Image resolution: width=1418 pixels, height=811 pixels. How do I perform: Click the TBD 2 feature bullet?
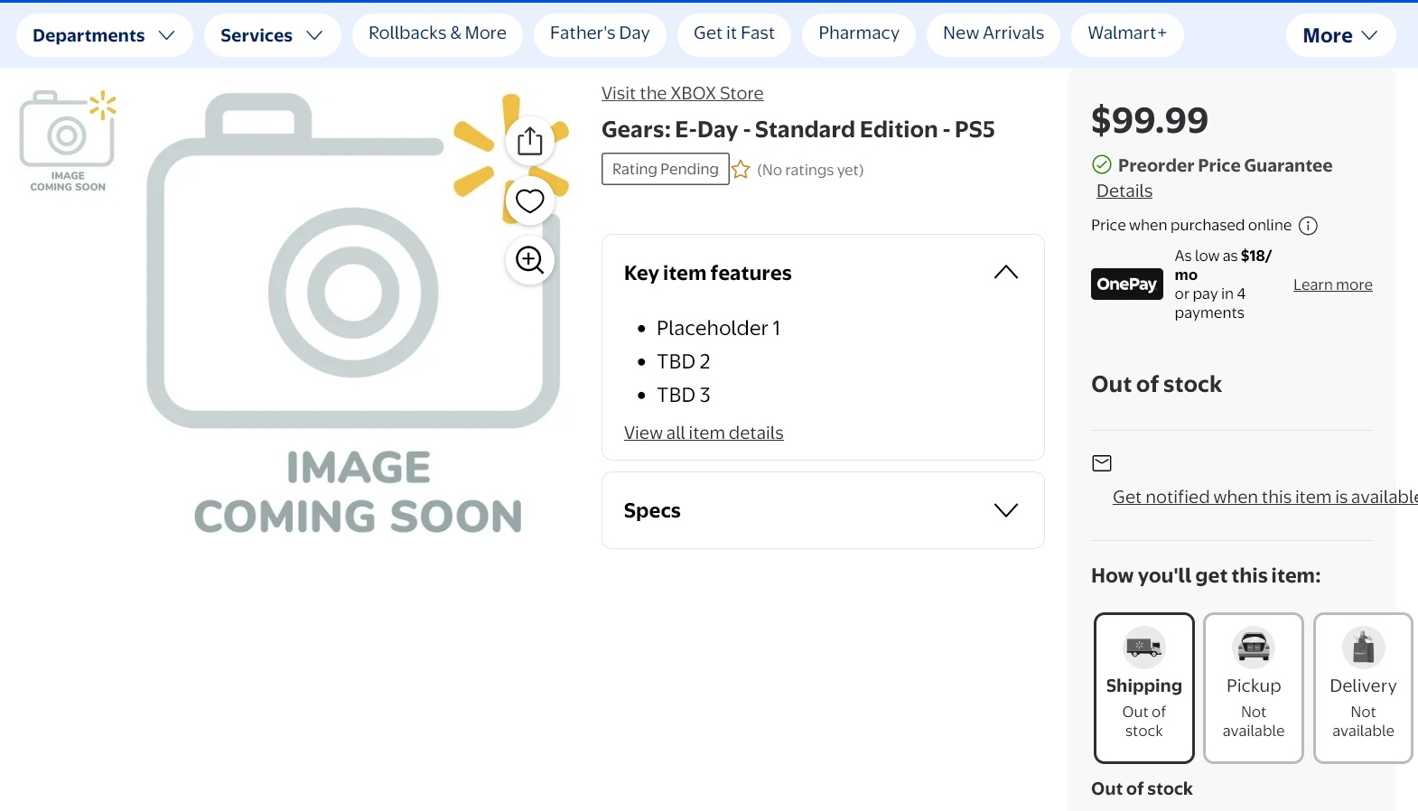click(683, 361)
